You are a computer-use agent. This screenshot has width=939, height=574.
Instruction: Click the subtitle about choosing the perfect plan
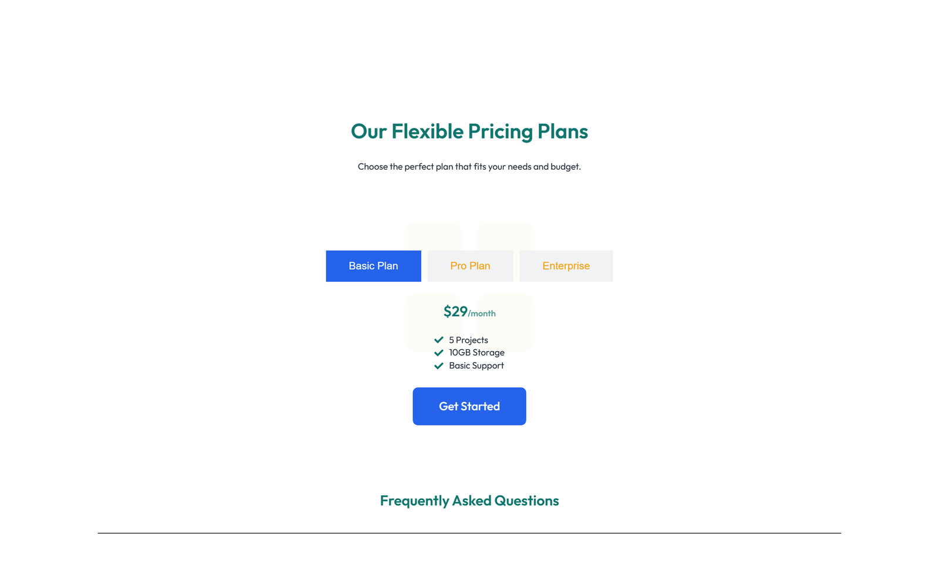click(469, 166)
